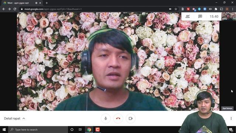This screenshot has width=236, height=133.
Task: Go back in the browser
Action: (x=4, y=9)
